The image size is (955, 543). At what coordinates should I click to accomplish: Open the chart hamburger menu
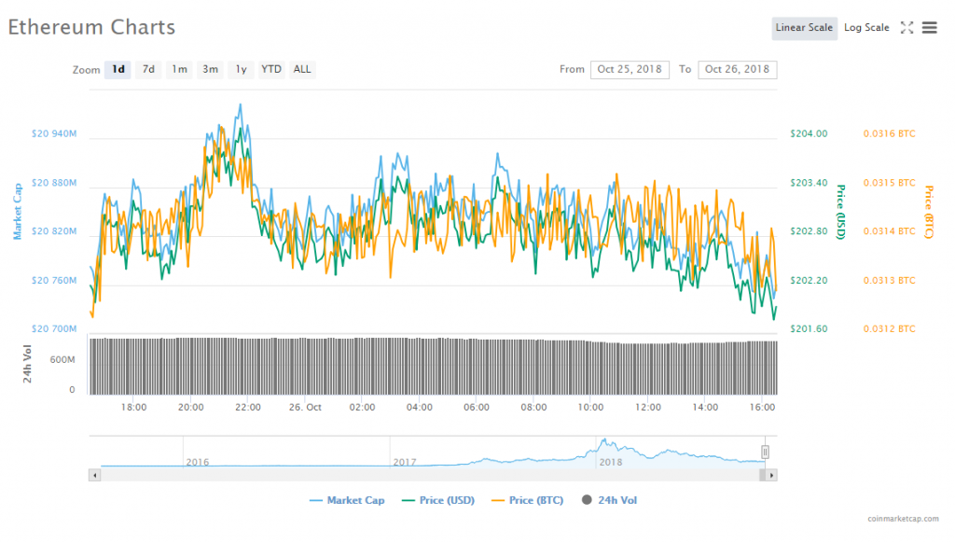click(929, 28)
